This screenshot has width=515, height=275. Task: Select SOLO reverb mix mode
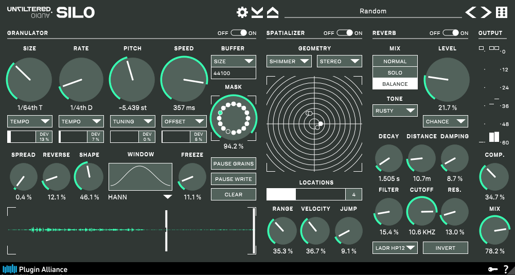(395, 72)
